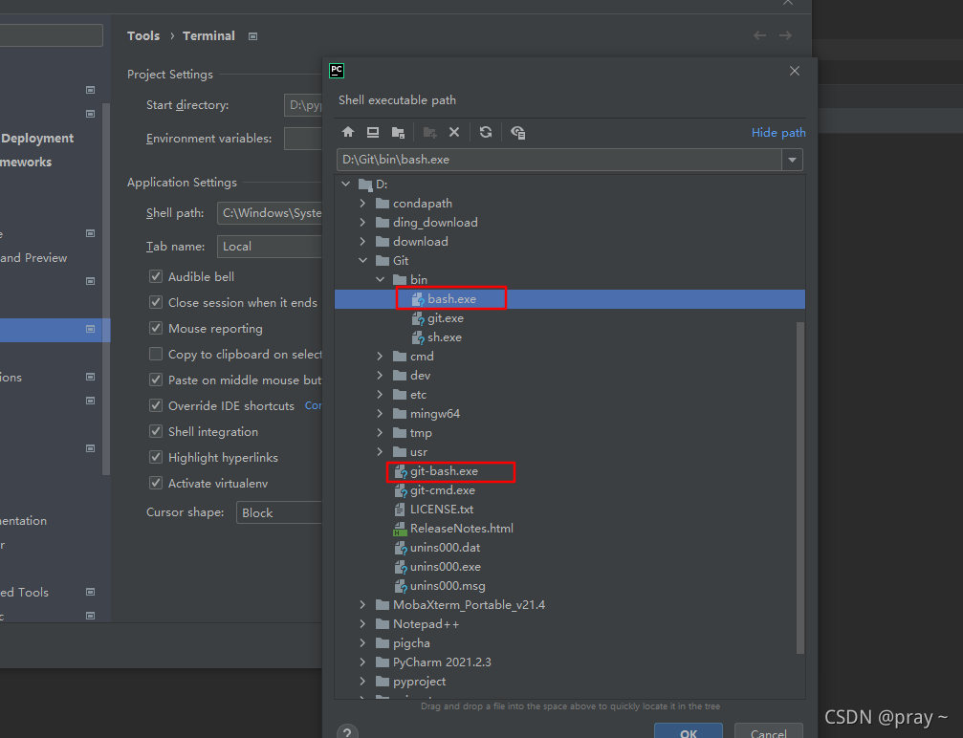Go to Home directory icon
The height and width of the screenshot is (738, 963).
click(348, 132)
